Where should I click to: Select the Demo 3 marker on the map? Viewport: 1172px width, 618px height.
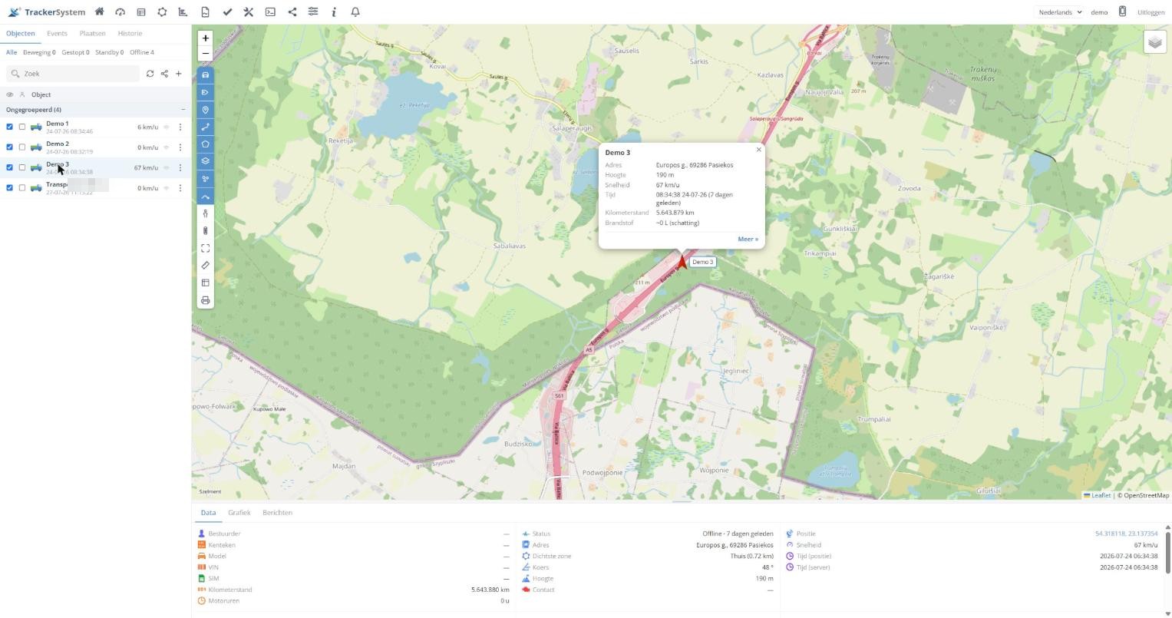[x=682, y=263]
